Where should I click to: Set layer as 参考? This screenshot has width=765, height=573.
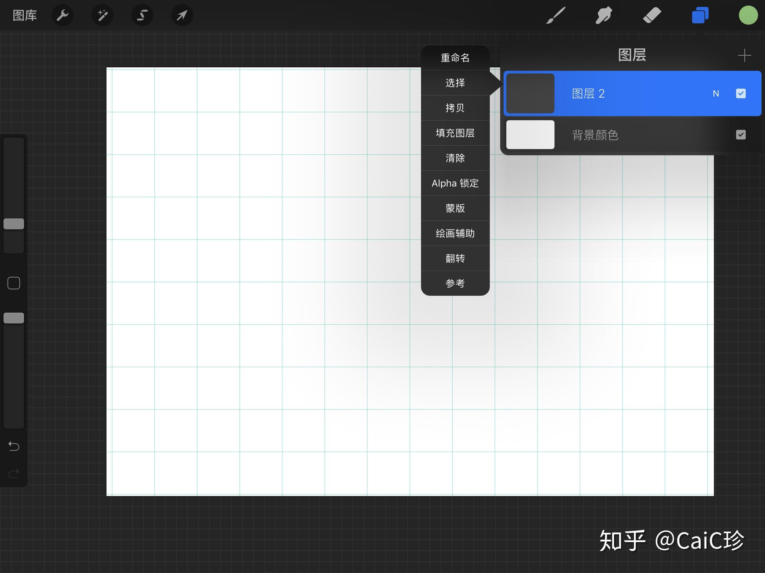(455, 283)
